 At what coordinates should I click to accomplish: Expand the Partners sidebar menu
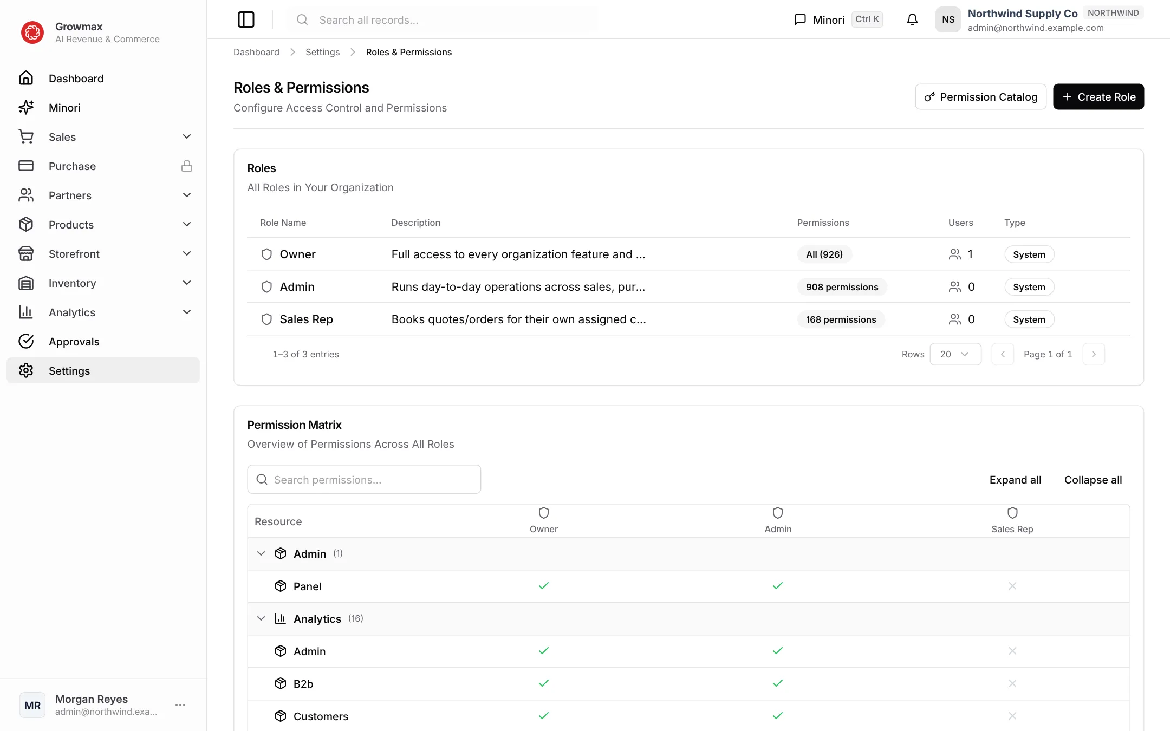coord(103,195)
